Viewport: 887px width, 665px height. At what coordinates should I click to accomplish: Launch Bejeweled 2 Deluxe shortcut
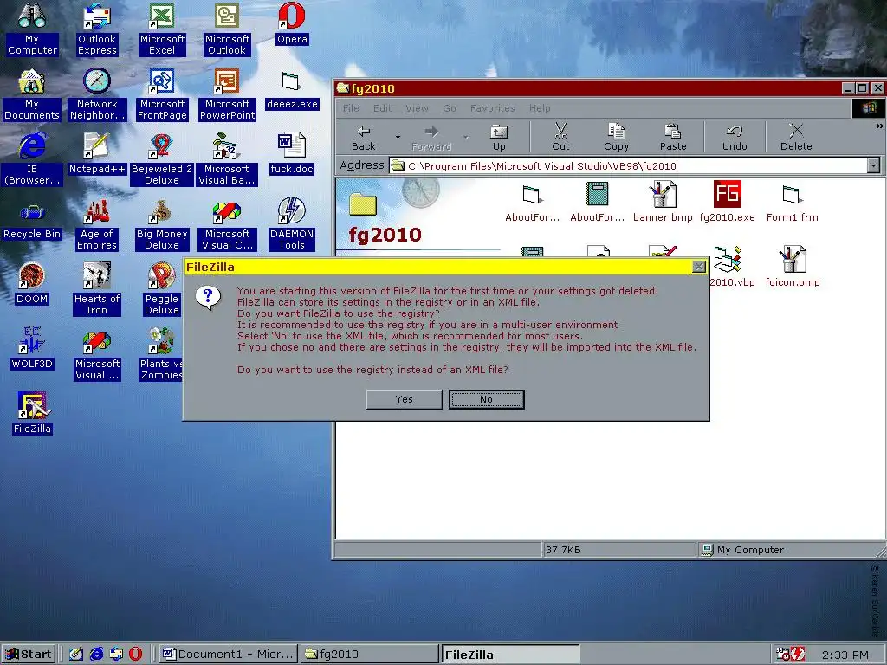162,159
